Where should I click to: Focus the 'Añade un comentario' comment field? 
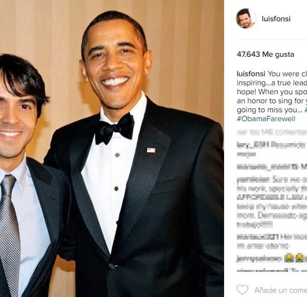[280, 290]
